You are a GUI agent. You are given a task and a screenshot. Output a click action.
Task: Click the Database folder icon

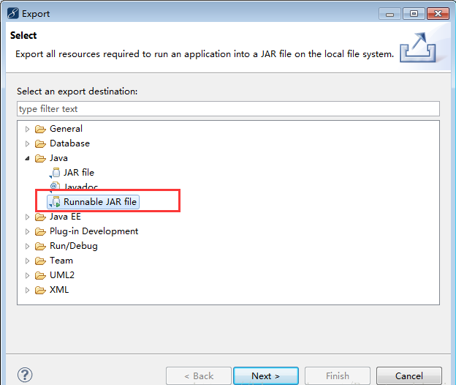[x=40, y=143]
